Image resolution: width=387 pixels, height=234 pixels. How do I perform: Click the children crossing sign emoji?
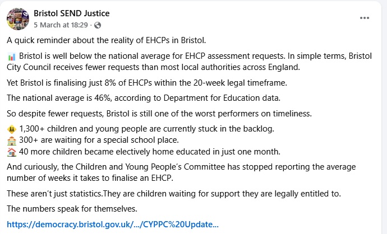tap(12, 129)
